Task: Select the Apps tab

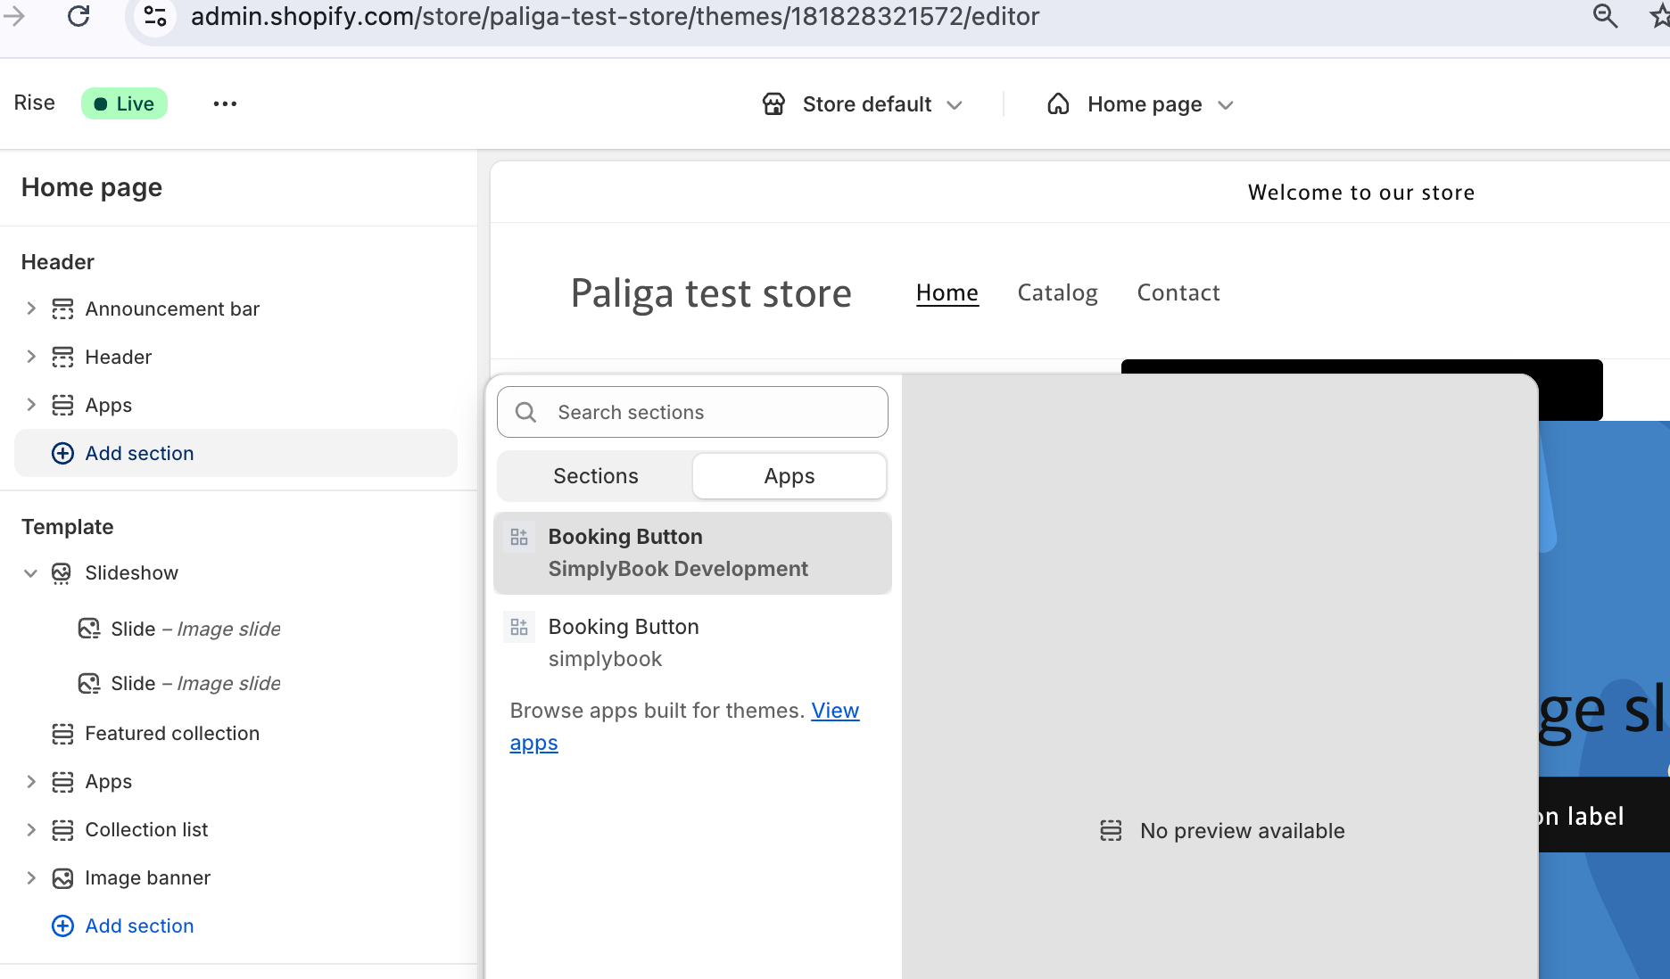Action: point(789,475)
